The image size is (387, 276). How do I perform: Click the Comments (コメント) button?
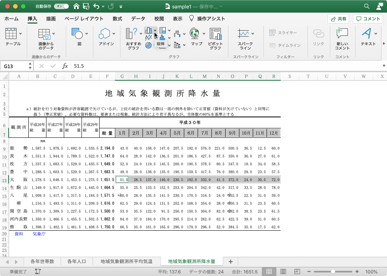tap(368, 19)
